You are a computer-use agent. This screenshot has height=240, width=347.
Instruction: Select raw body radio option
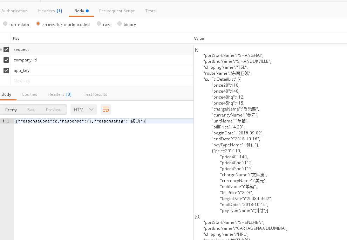(x=99, y=24)
